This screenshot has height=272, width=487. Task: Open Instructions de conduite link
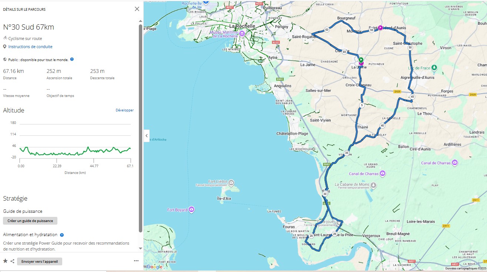click(x=30, y=47)
